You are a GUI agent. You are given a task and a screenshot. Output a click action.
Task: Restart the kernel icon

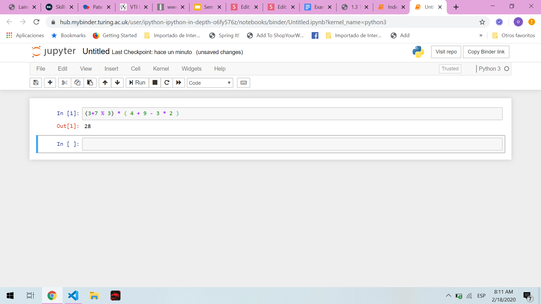pyautogui.click(x=167, y=82)
